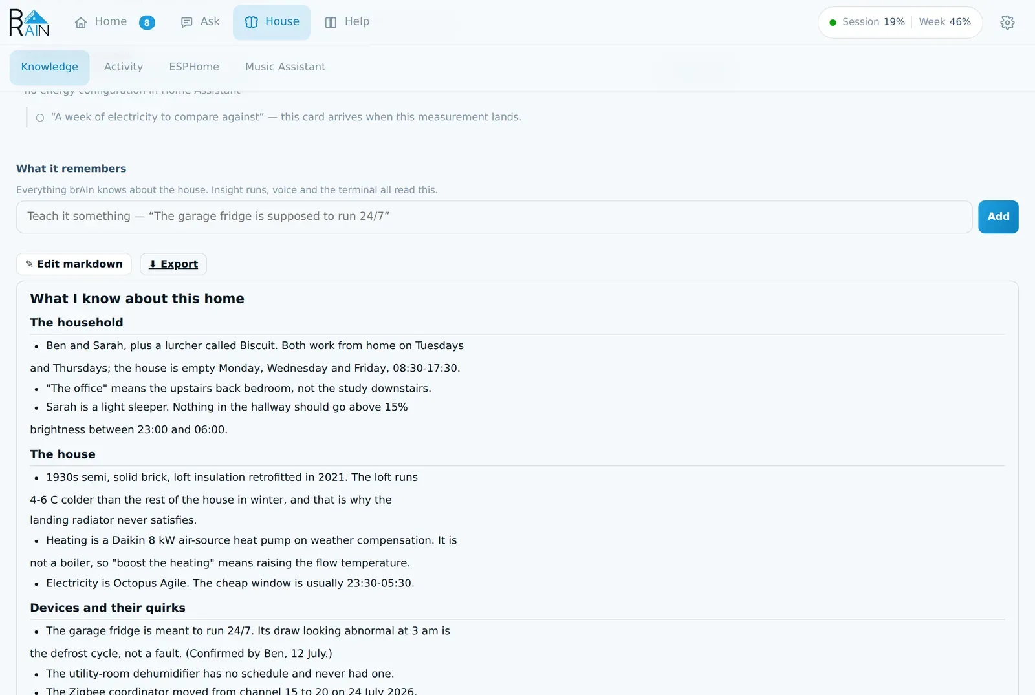
Task: Switch to the Music Assistant tab
Action: pyautogui.click(x=285, y=67)
